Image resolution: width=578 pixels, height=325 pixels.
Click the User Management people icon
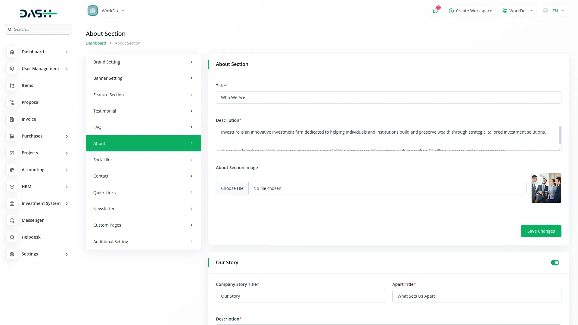[x=12, y=69]
